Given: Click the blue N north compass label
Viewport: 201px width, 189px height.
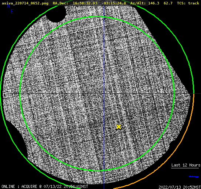Looking at the screenshot, I should 8,6.
